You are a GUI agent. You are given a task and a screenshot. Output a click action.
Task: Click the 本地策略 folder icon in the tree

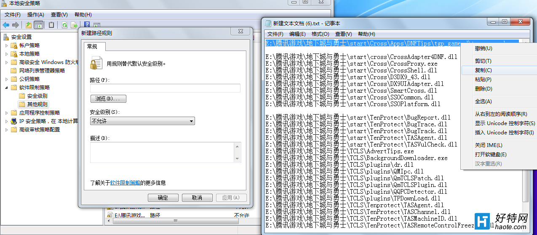[14, 53]
